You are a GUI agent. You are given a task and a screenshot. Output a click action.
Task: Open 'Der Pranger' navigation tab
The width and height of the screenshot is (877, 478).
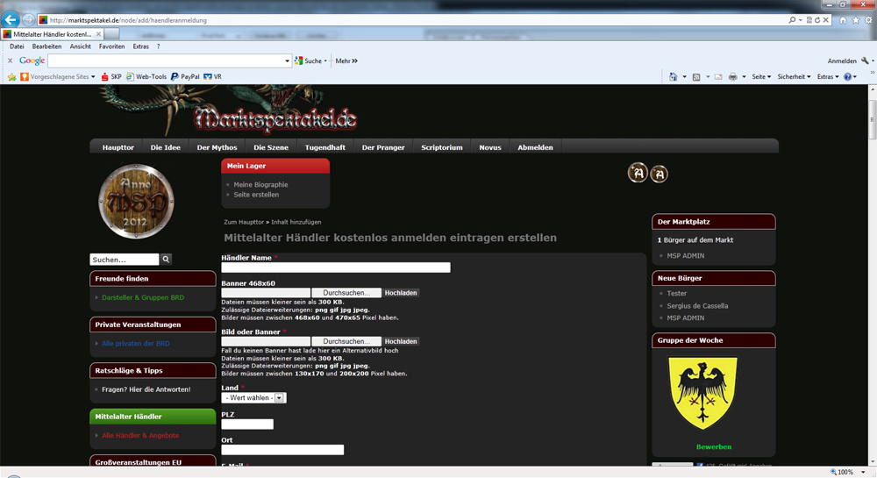(382, 147)
